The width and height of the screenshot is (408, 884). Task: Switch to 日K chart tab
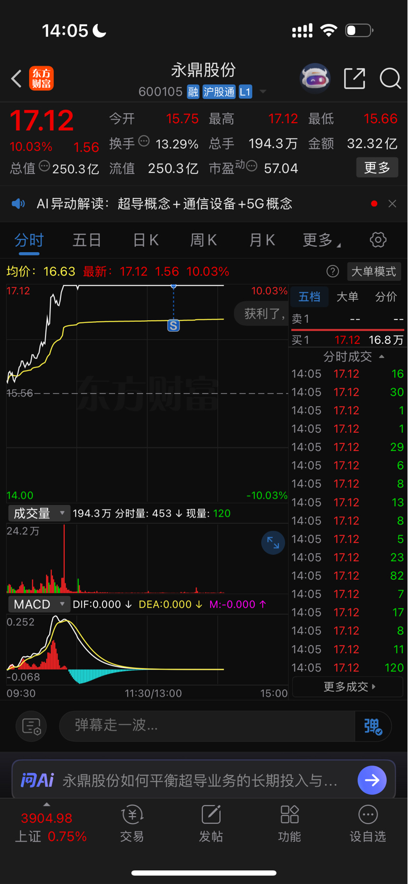(x=146, y=240)
